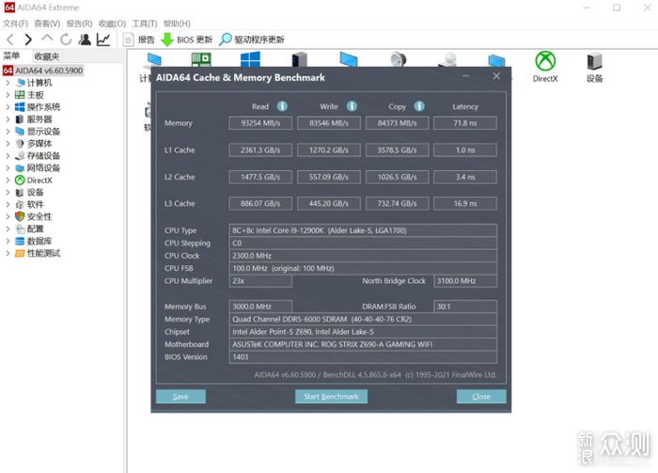Open the 工具(T) menu

[x=145, y=24]
